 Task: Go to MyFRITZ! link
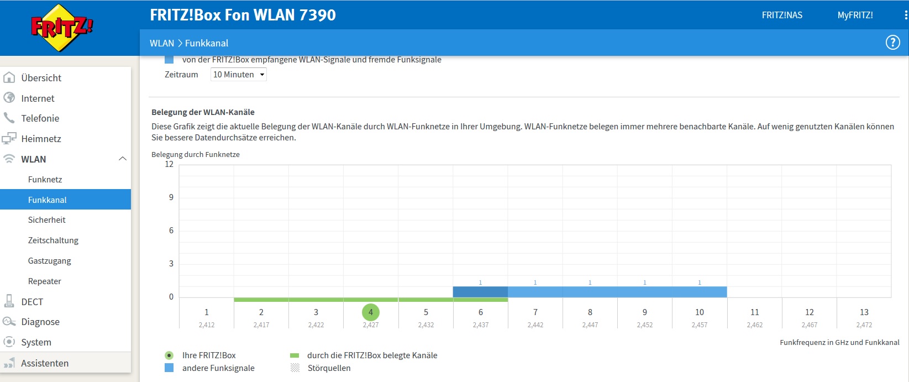(855, 15)
